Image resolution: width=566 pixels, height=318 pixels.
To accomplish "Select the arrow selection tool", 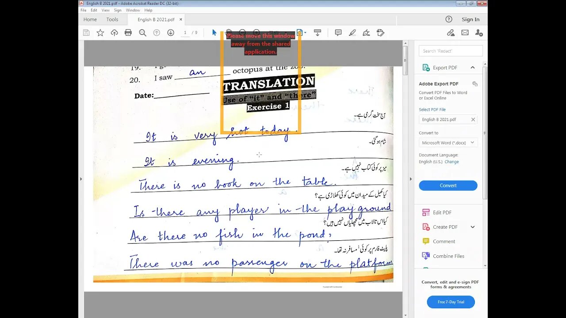I will tap(214, 33).
